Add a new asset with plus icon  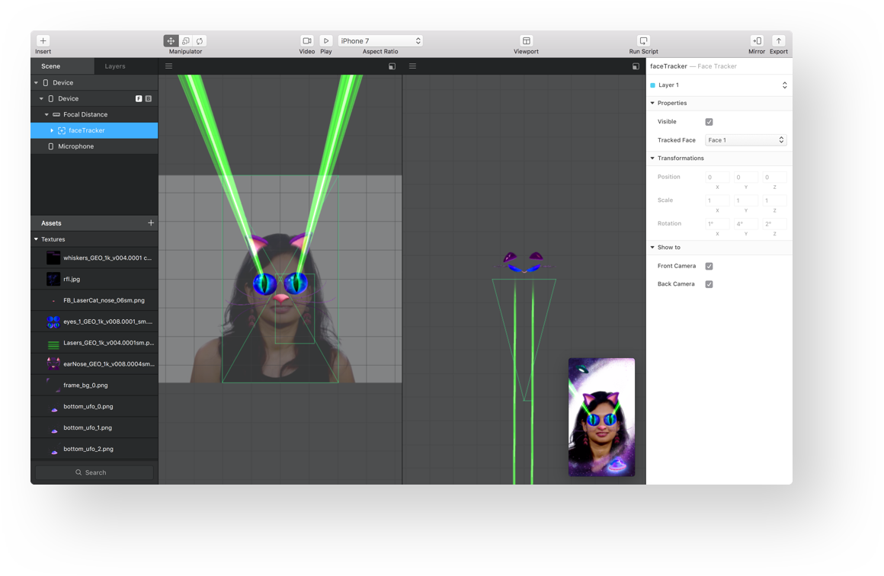coord(151,223)
